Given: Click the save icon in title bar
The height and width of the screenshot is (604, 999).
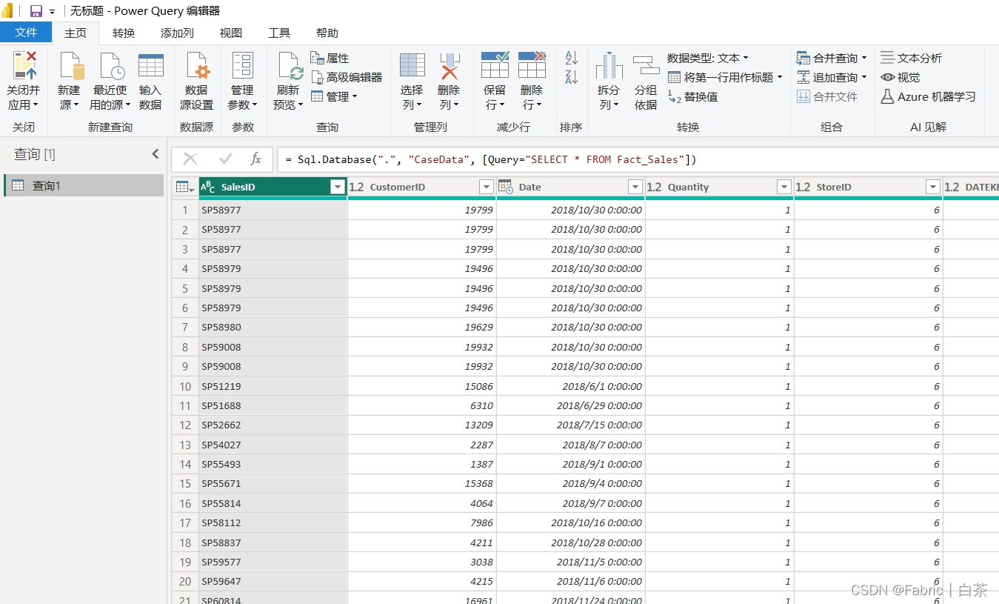Looking at the screenshot, I should coord(36,11).
